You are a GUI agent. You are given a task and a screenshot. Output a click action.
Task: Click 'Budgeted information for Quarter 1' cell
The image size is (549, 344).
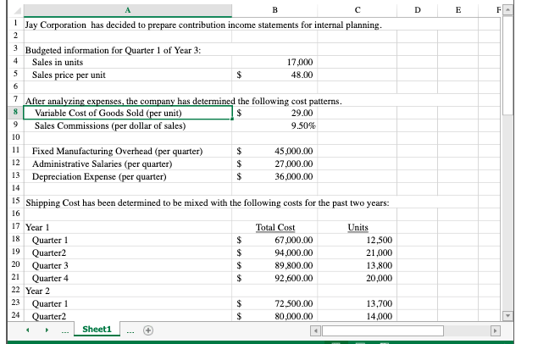pyautogui.click(x=127, y=50)
